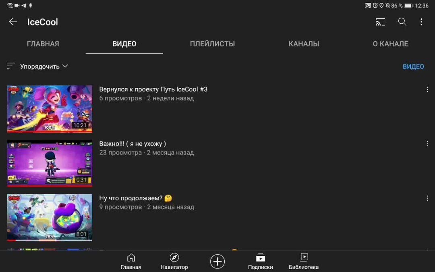Open the Подписки subscriptions icon
This screenshot has height=272, width=435.
pos(260,257)
